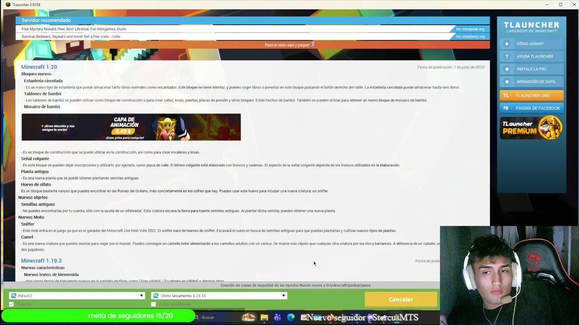Screen dimensions: 579x325
Task: Click 'Nuevos textos de bienvenida' subheading
Action: [x=51, y=274]
